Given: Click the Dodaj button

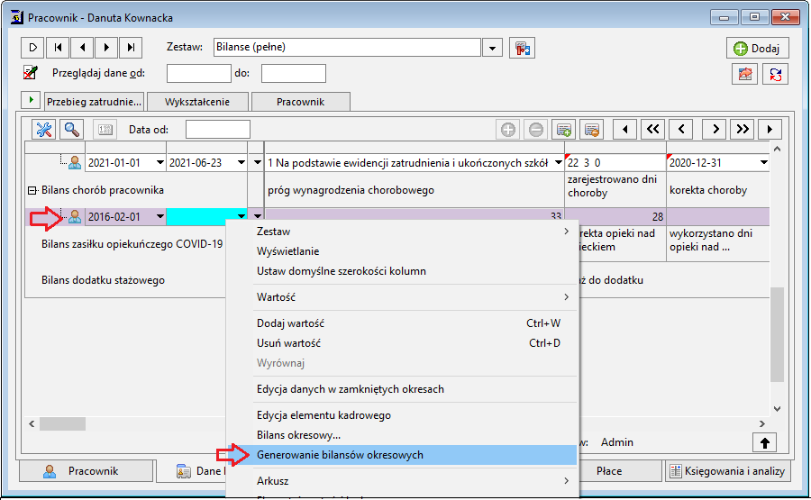Looking at the screenshot, I should coord(757,48).
